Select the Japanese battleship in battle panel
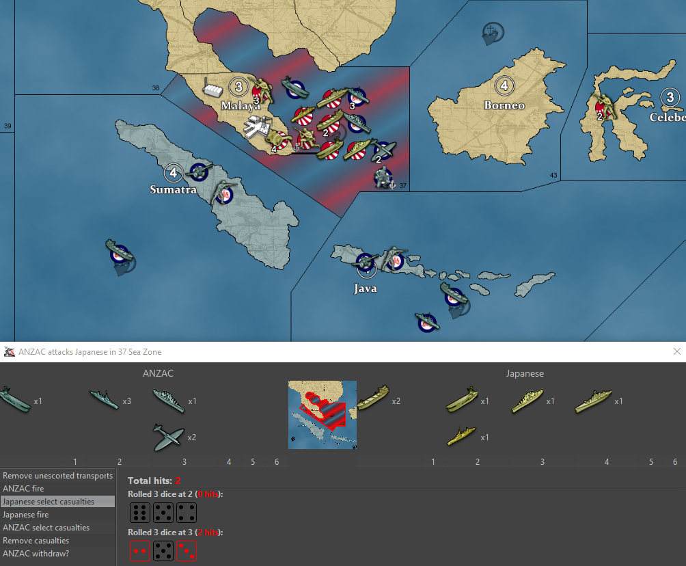Screen dimensions: 686x566 pyautogui.click(x=592, y=401)
